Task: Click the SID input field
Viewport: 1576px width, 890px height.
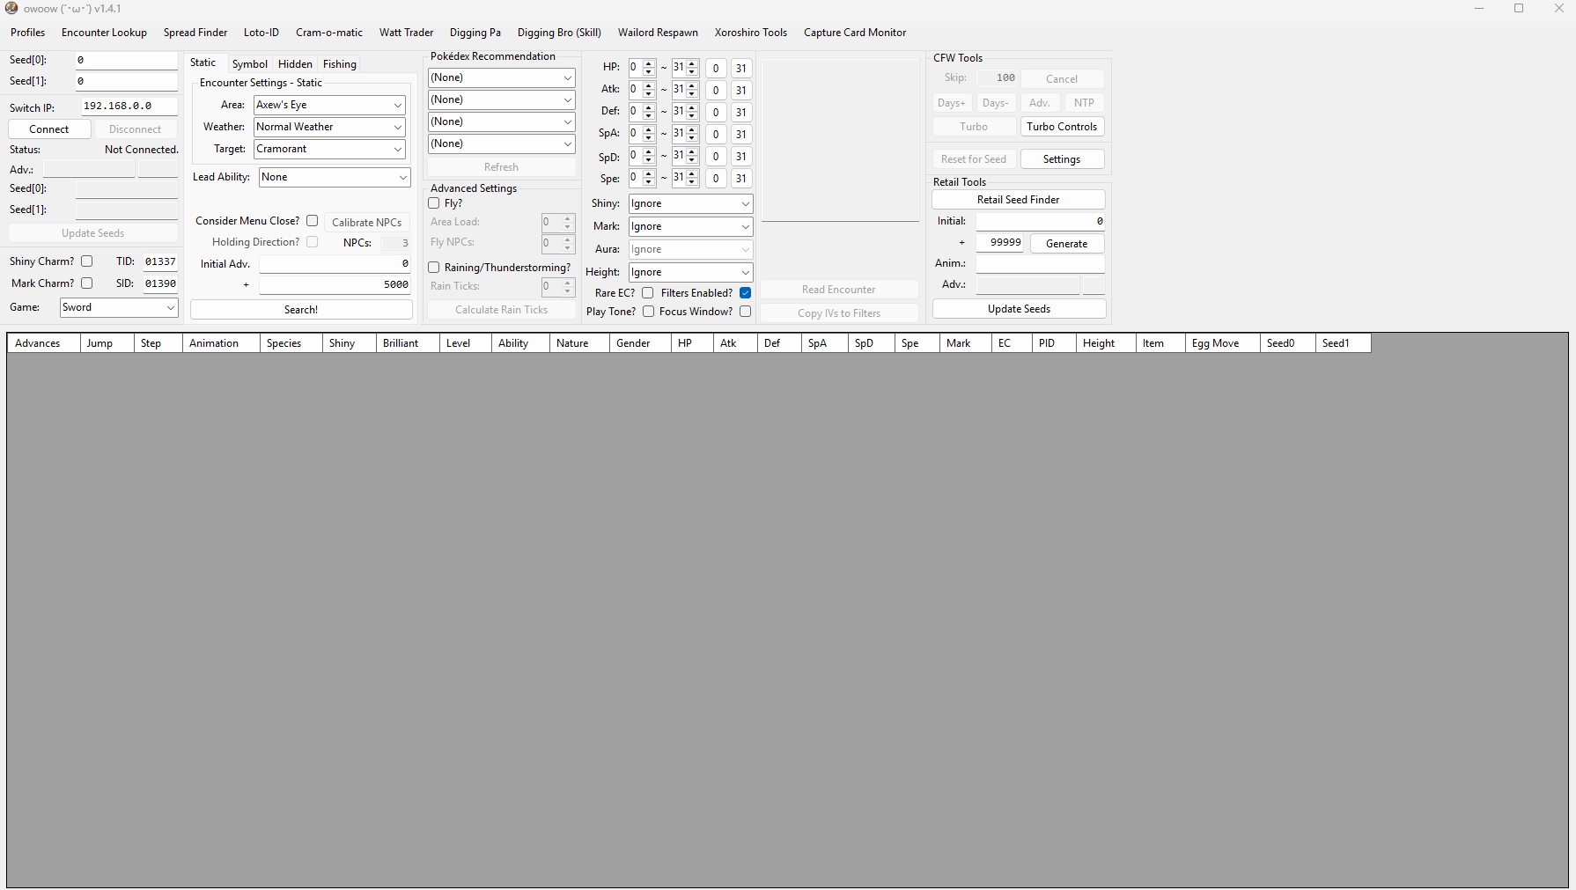Action: point(160,283)
